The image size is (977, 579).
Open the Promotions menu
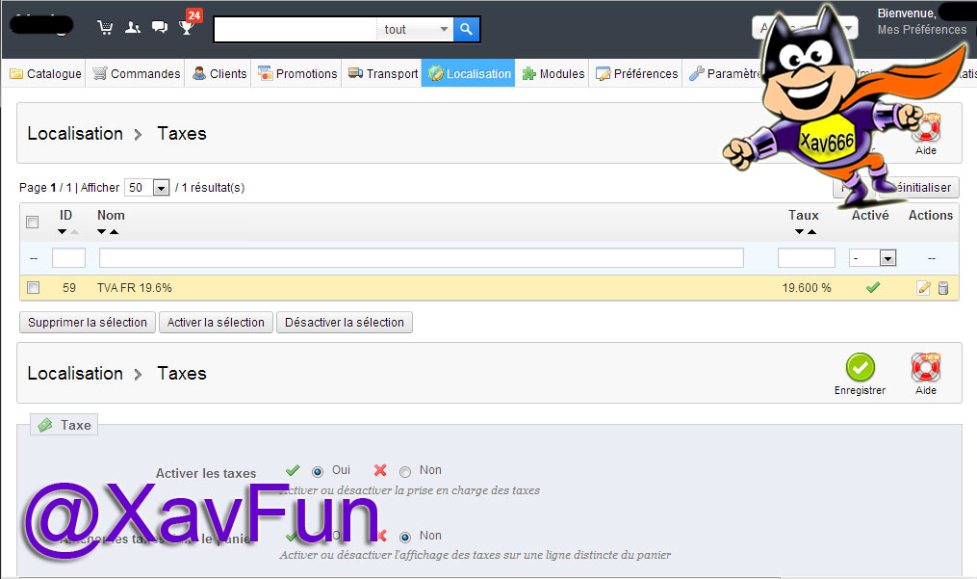(297, 73)
